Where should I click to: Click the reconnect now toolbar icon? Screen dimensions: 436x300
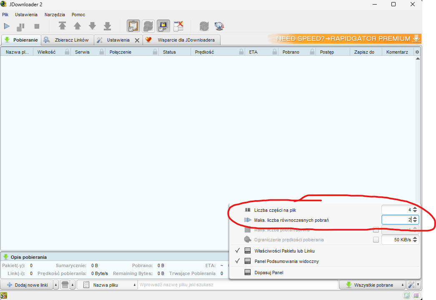coord(204,26)
